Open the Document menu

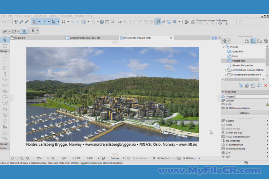point(40,16)
